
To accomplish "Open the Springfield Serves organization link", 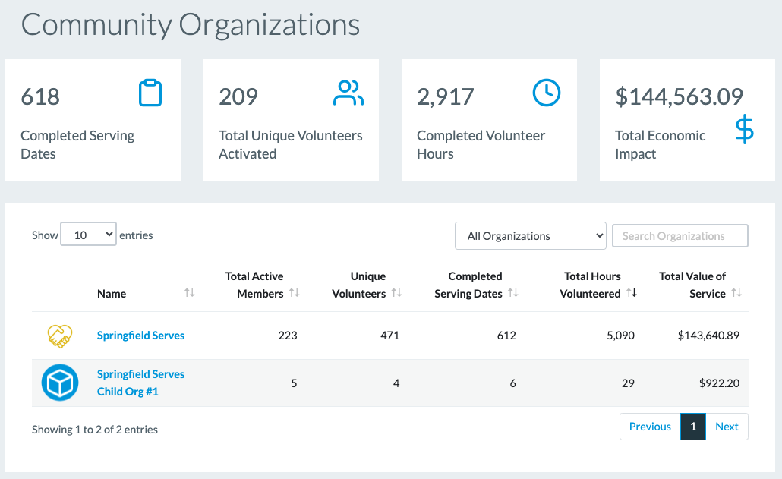I will pyautogui.click(x=140, y=336).
